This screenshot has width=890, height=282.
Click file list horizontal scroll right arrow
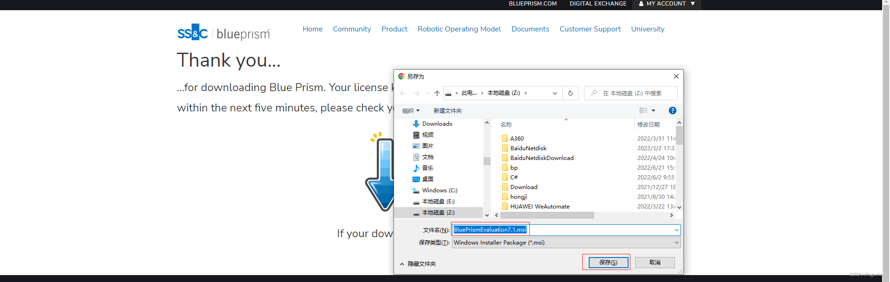[x=671, y=215]
